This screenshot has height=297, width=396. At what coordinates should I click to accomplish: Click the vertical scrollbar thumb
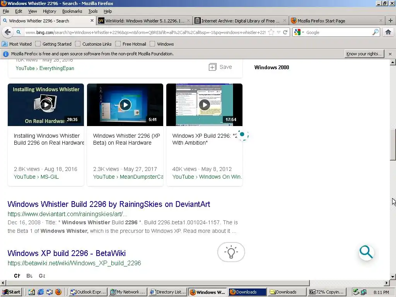coord(393,145)
